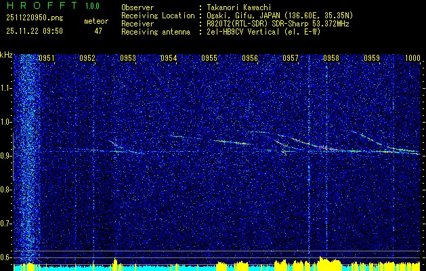Click the 1000 time marker
Image resolution: width=426 pixels, height=271 pixels.
(x=412, y=58)
